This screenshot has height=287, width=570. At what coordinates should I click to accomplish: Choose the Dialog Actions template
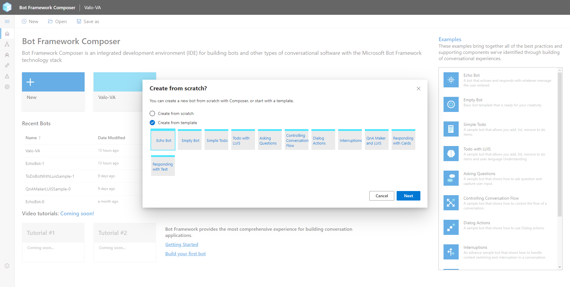pos(323,140)
